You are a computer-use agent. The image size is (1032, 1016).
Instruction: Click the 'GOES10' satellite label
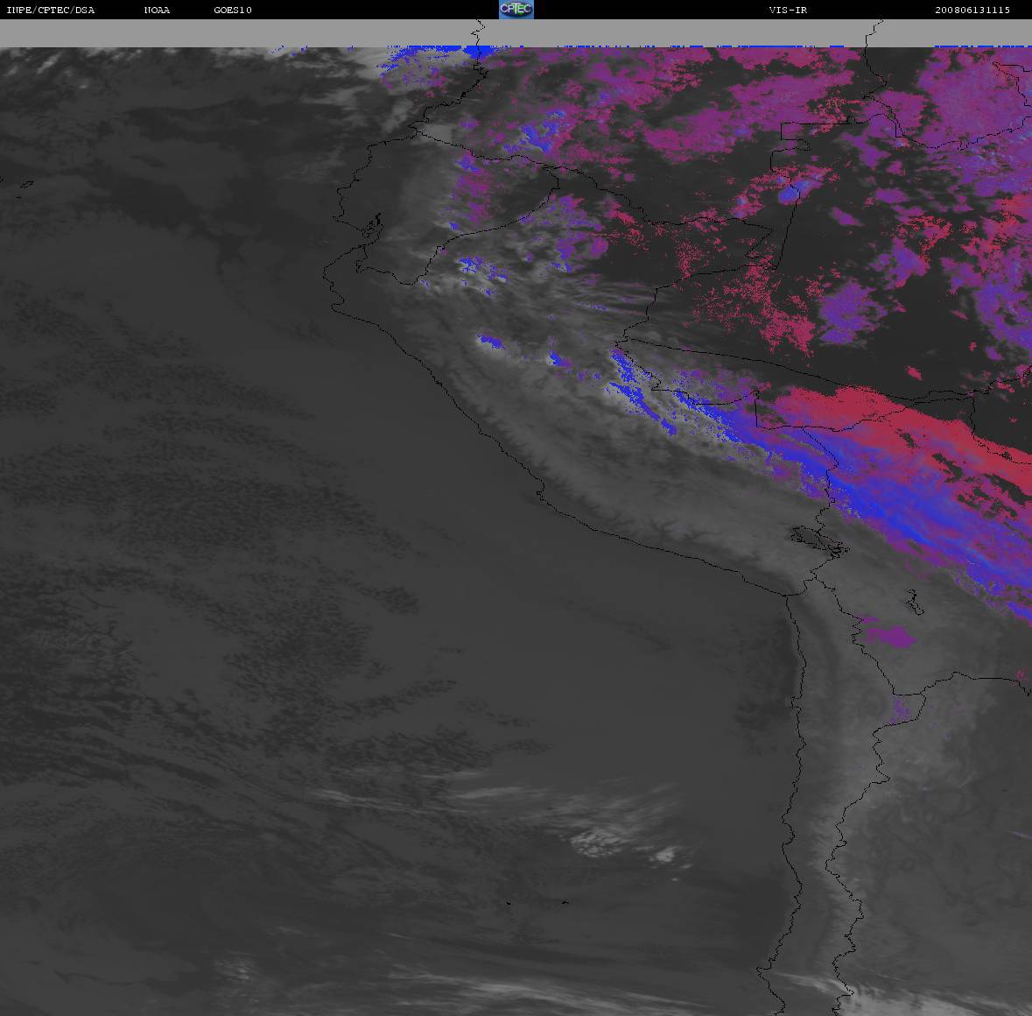point(233,10)
